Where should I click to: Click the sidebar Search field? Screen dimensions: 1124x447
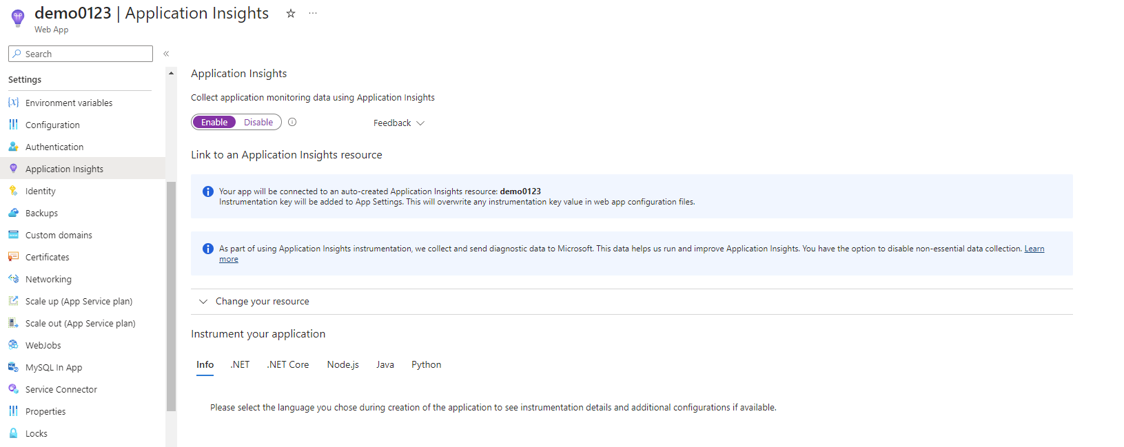coord(81,54)
